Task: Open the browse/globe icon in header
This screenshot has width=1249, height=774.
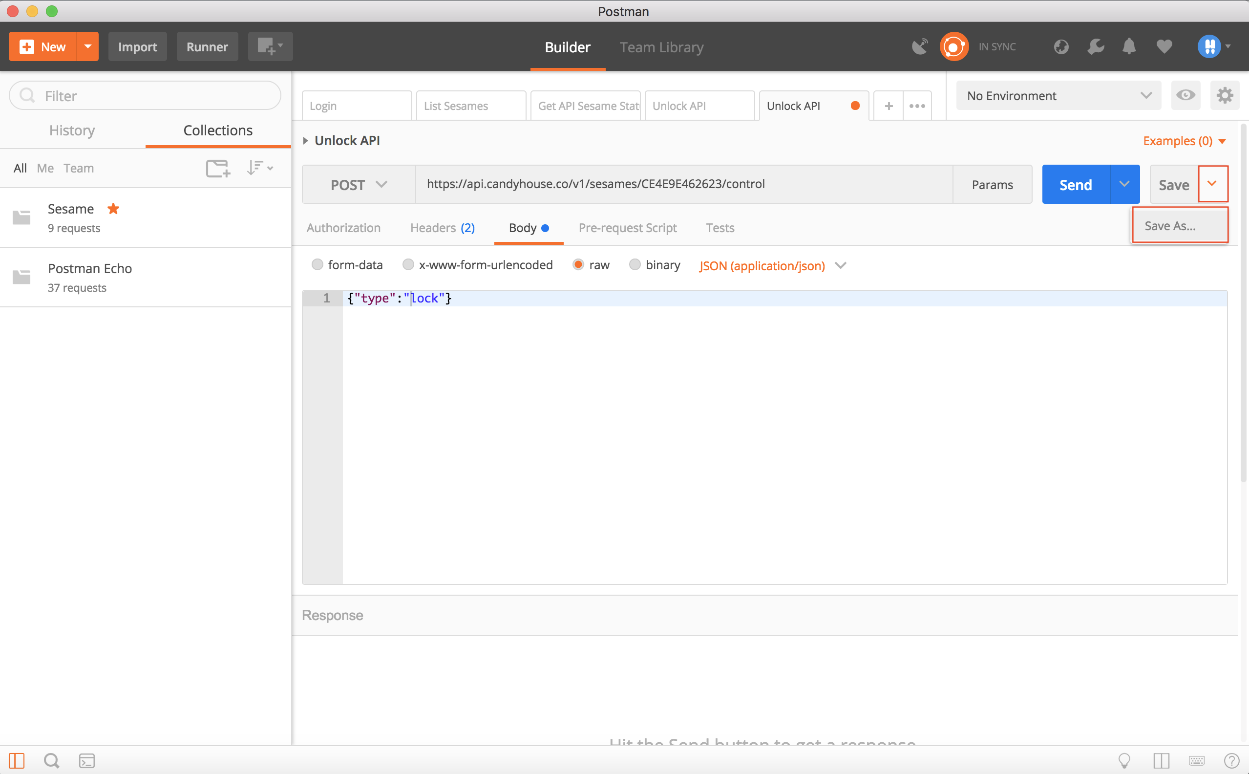Action: (1061, 46)
